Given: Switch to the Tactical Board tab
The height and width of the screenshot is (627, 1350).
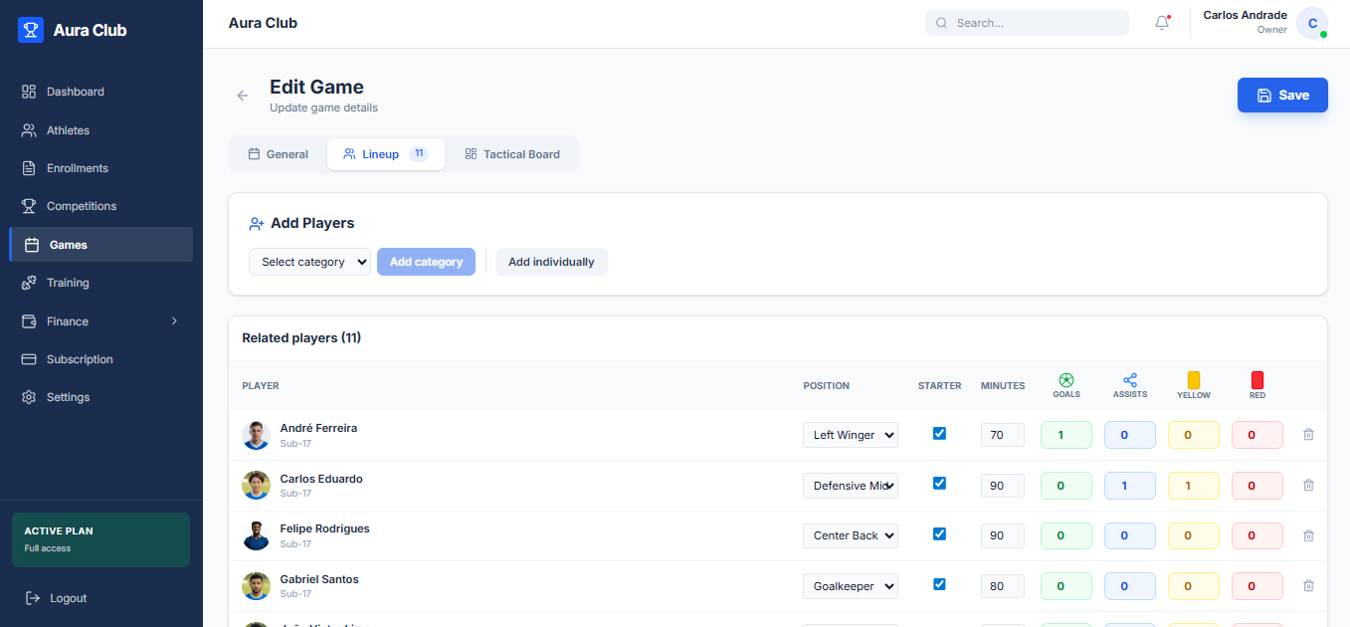Looking at the screenshot, I should [x=511, y=154].
